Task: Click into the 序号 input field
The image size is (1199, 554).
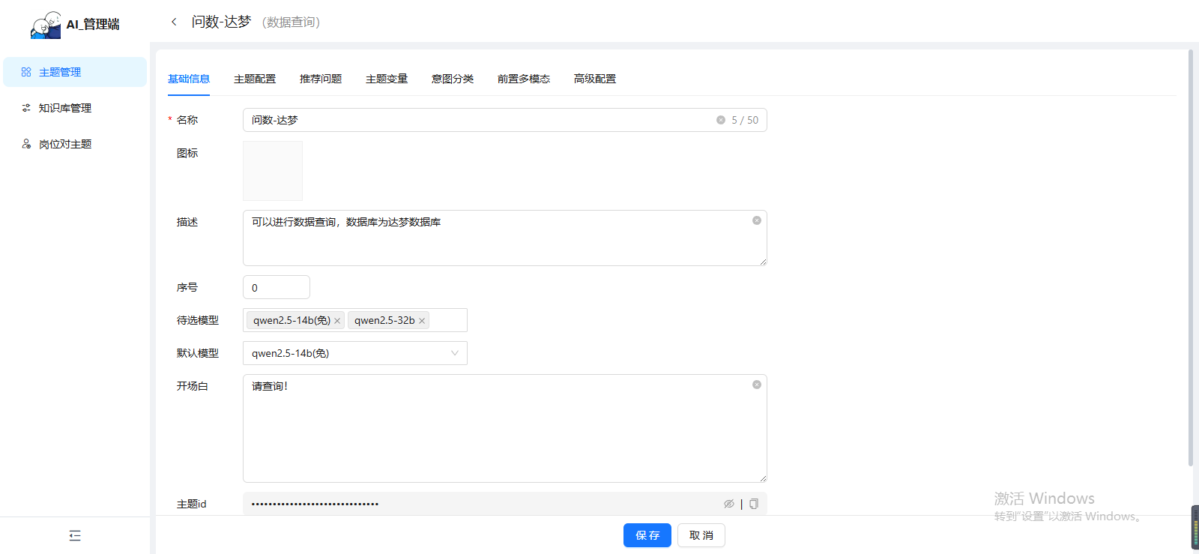Action: click(276, 287)
